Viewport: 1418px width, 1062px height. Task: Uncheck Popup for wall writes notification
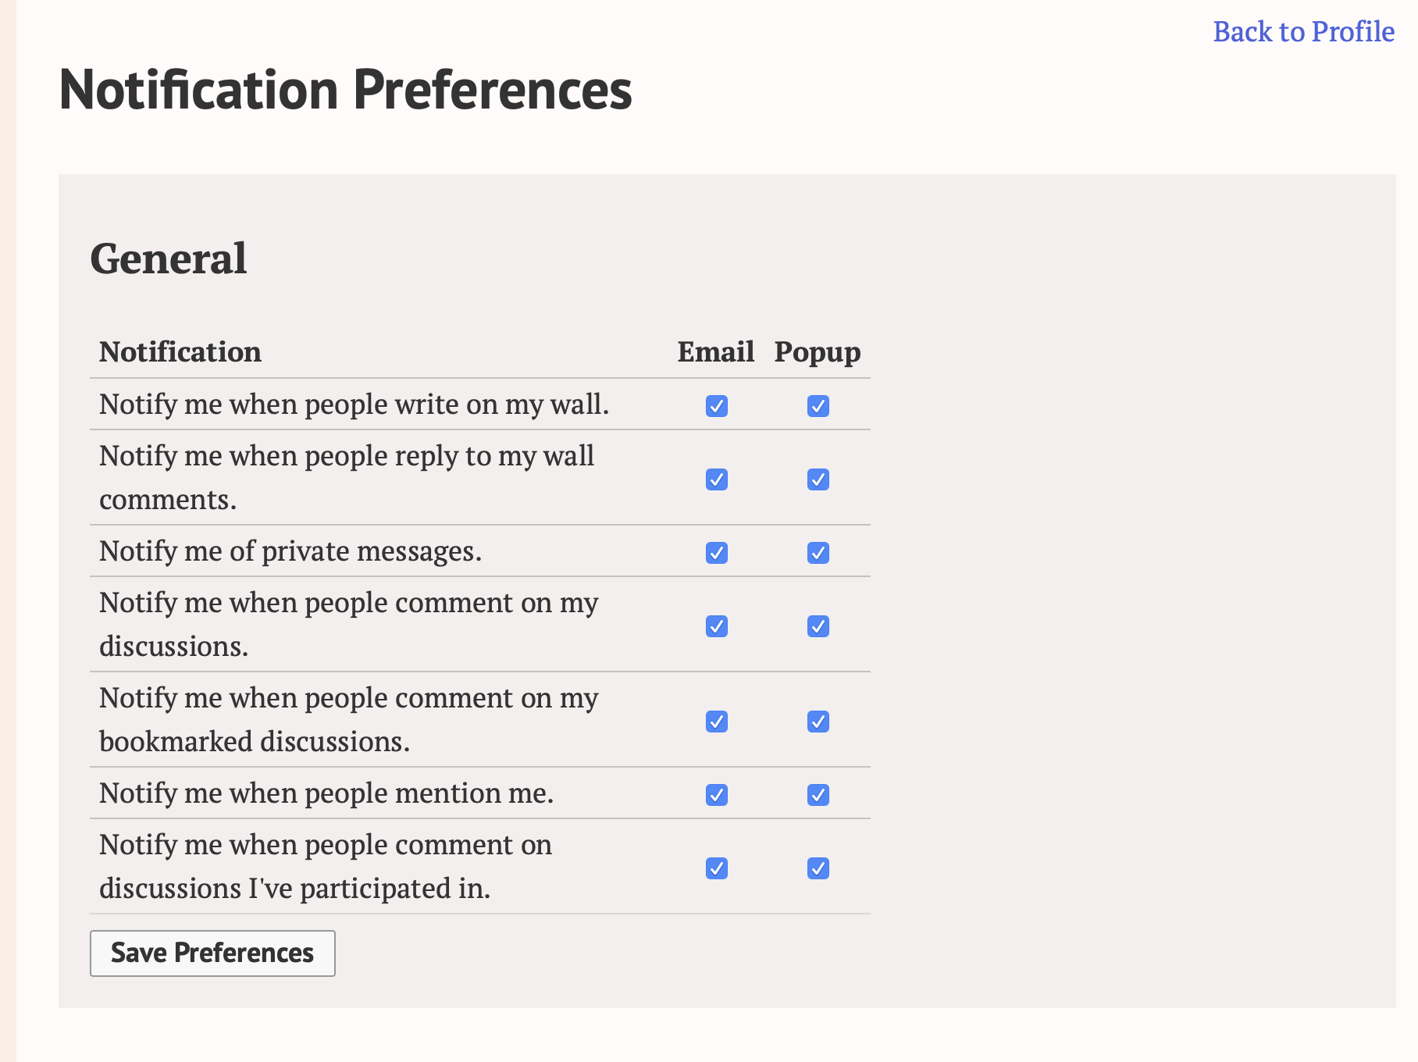(818, 406)
